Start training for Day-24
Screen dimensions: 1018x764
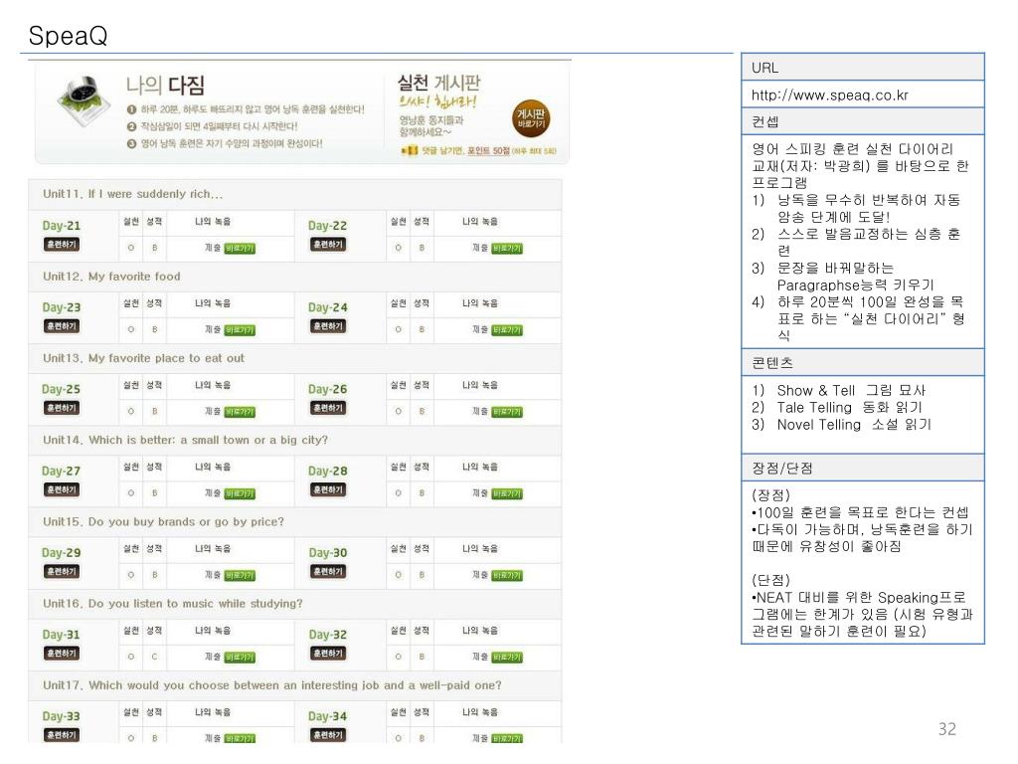point(328,326)
